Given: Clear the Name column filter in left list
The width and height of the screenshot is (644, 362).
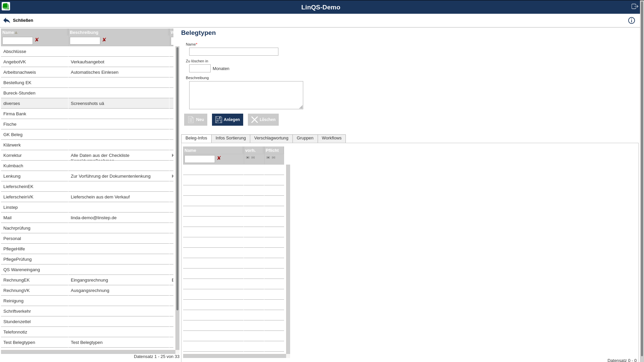Looking at the screenshot, I should (x=37, y=40).
